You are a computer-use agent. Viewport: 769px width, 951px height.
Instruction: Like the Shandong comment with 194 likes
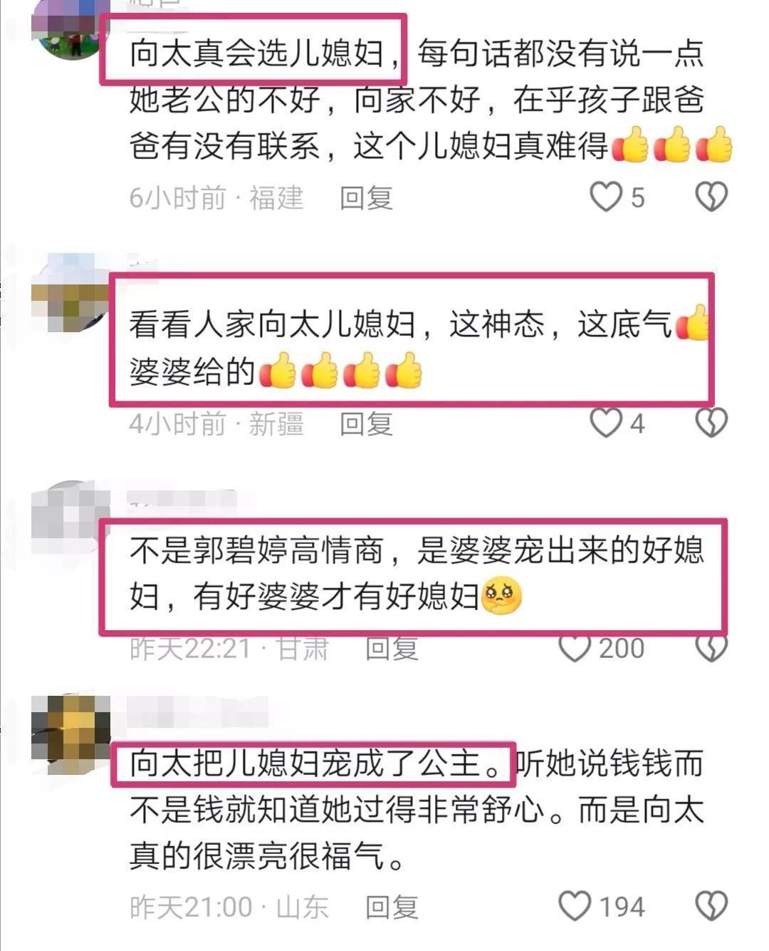(x=575, y=906)
